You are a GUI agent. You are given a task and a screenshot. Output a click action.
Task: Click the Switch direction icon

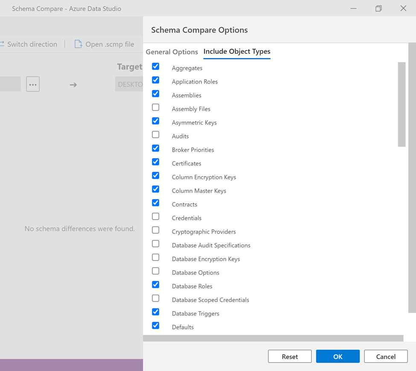pyautogui.click(x=2, y=44)
